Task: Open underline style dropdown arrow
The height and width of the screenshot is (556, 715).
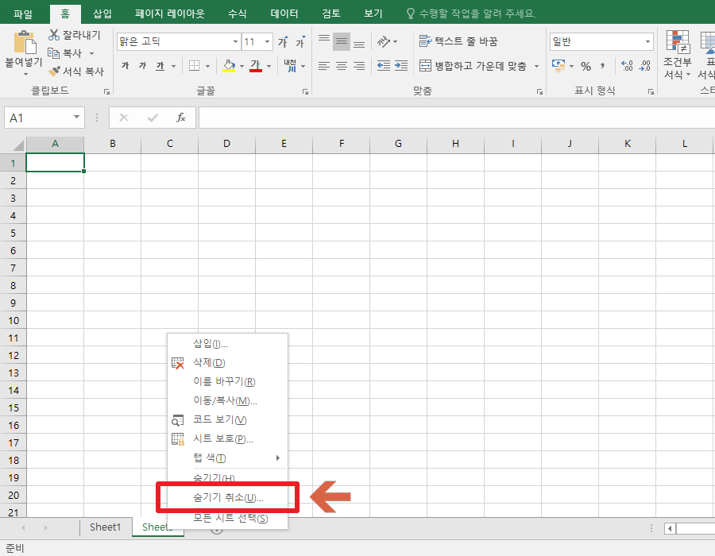Action: pyautogui.click(x=173, y=66)
